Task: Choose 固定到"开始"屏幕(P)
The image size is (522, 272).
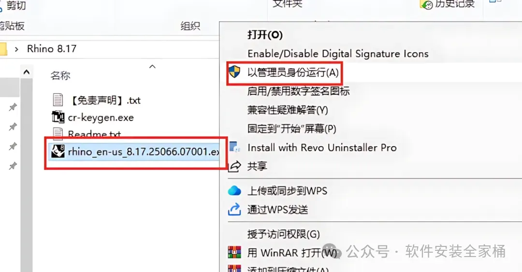Action: pos(291,129)
